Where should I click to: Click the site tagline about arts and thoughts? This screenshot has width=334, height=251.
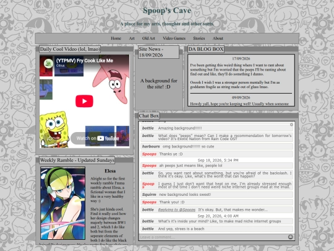point(167,24)
